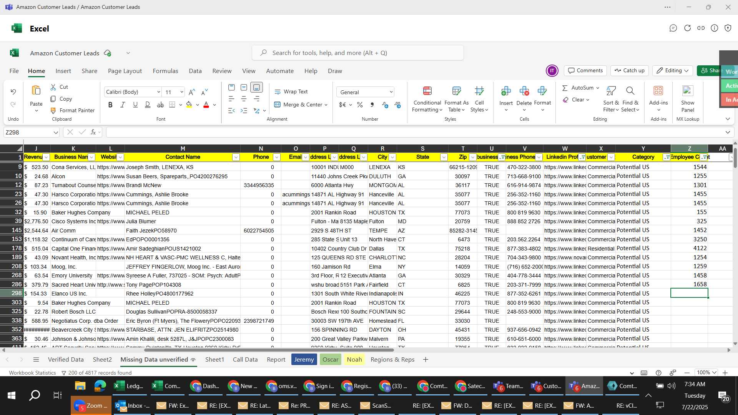This screenshot has height=415, width=738.
Task: Switch to the Verified Data sheet
Action: coord(66,360)
